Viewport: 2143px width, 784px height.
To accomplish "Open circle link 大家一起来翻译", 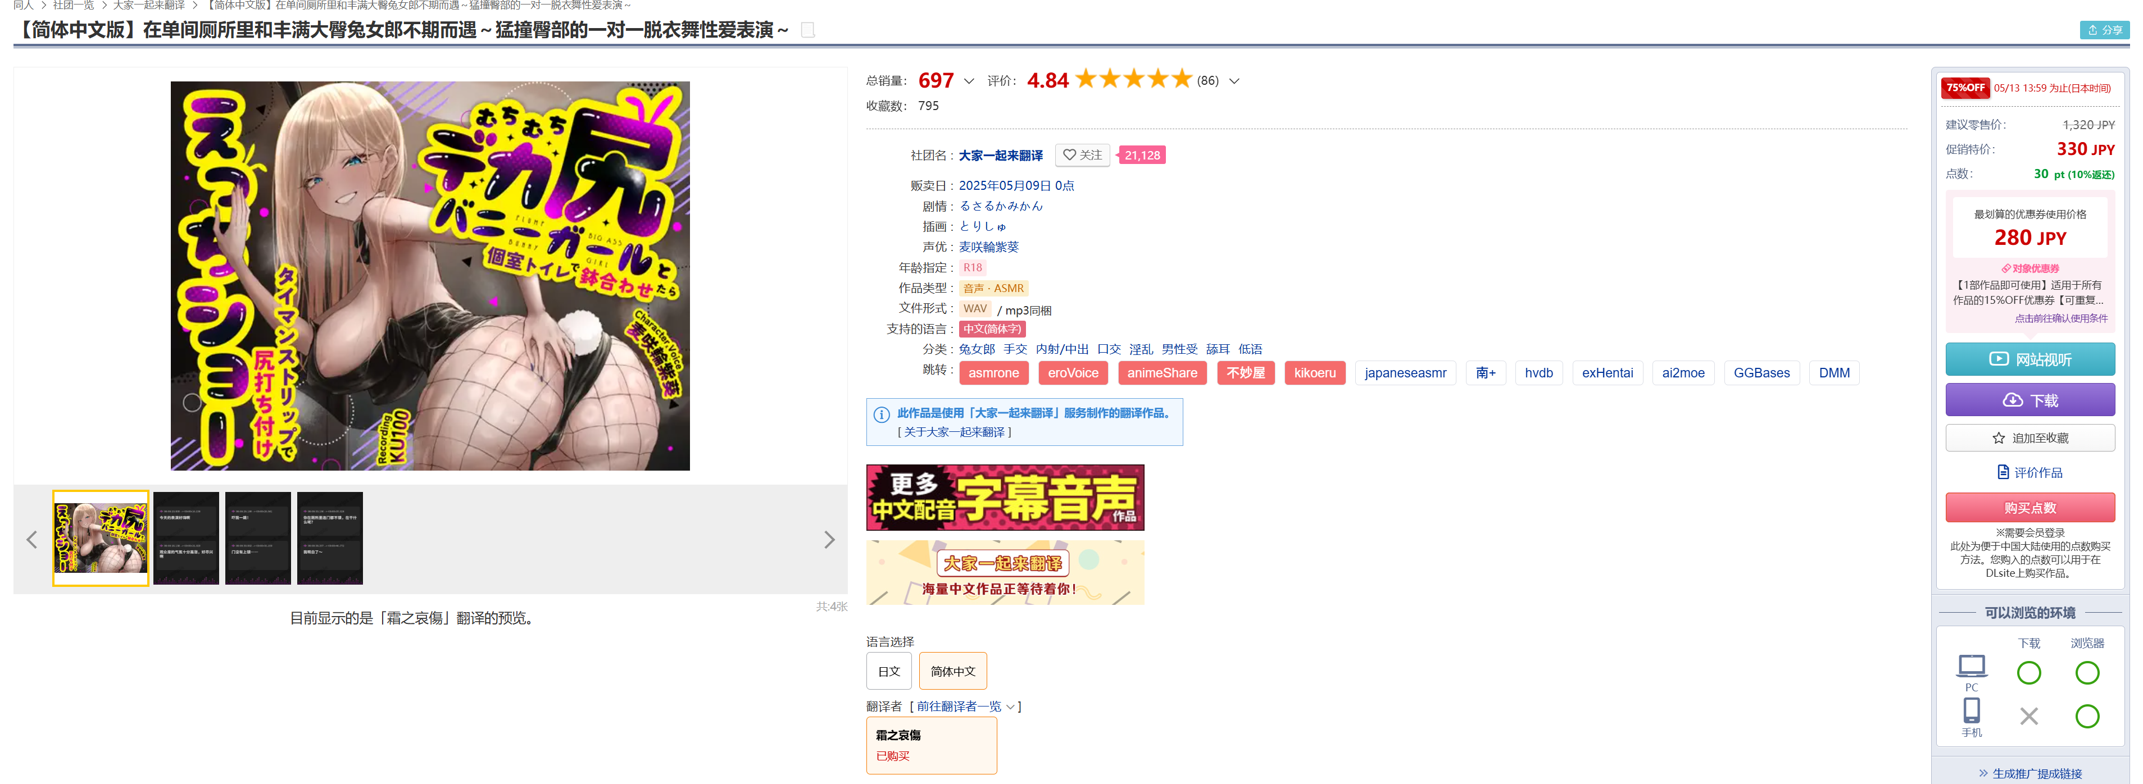I will [1000, 156].
